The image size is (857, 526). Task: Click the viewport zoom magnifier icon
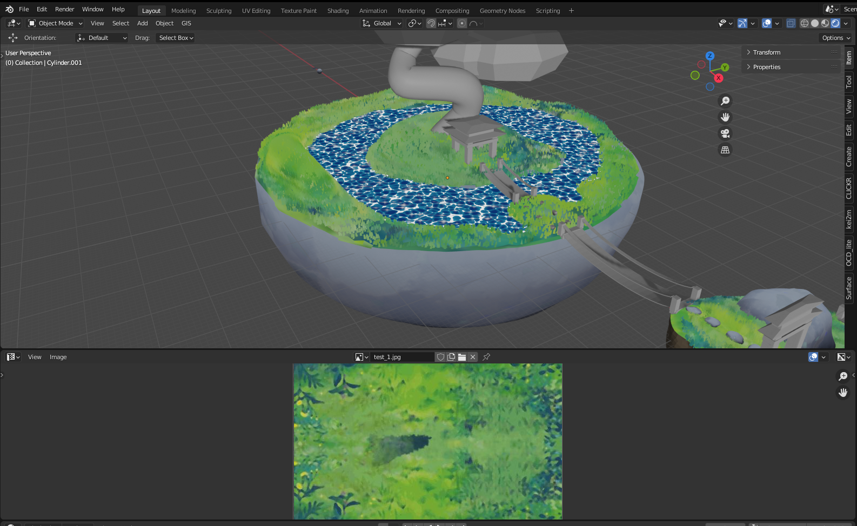pyautogui.click(x=725, y=101)
